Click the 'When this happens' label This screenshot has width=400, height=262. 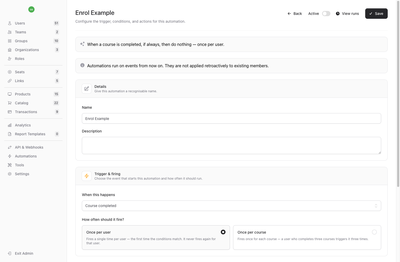click(98, 195)
